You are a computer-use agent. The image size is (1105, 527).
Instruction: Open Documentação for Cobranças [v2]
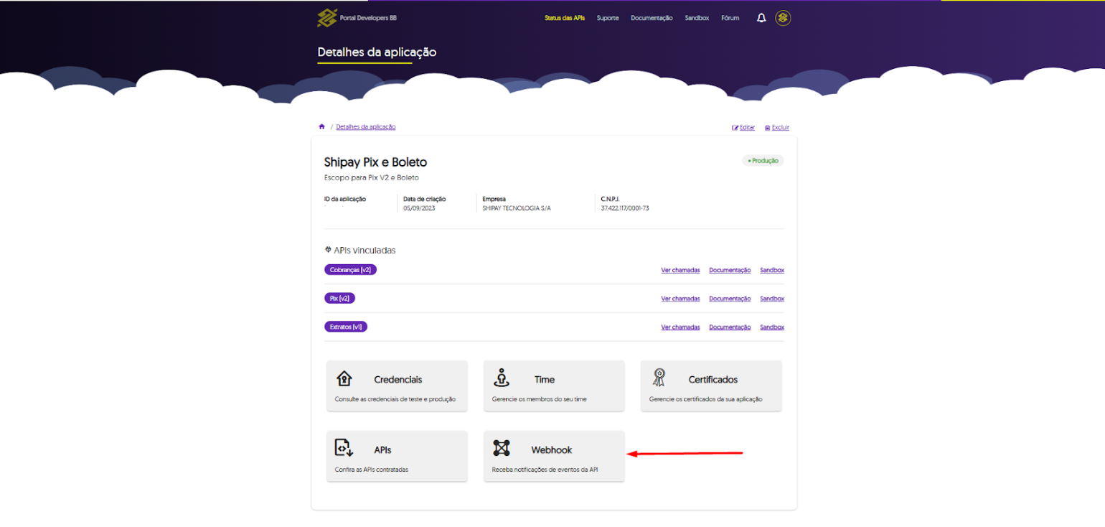point(730,270)
